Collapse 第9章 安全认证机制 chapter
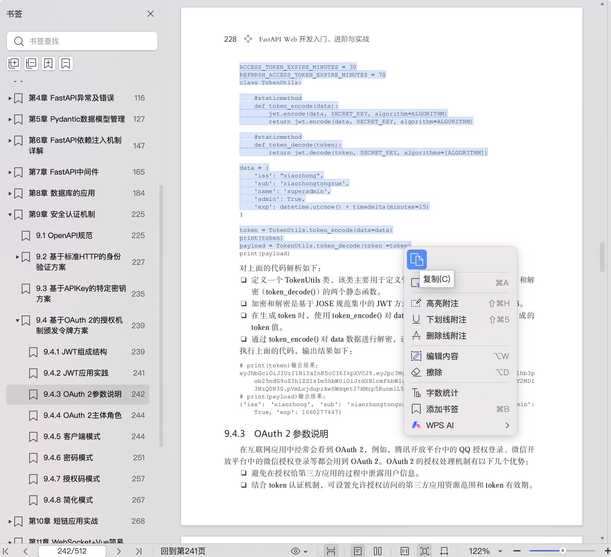 pos(10,215)
